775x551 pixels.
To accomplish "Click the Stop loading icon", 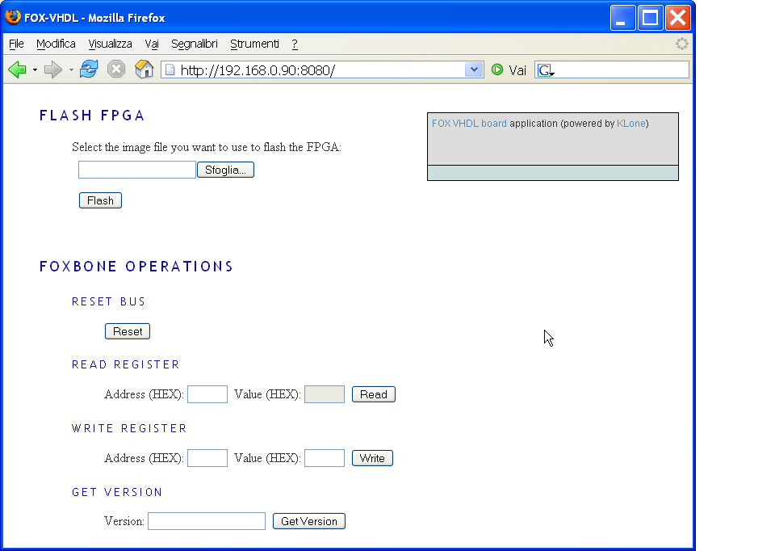I will pos(116,69).
